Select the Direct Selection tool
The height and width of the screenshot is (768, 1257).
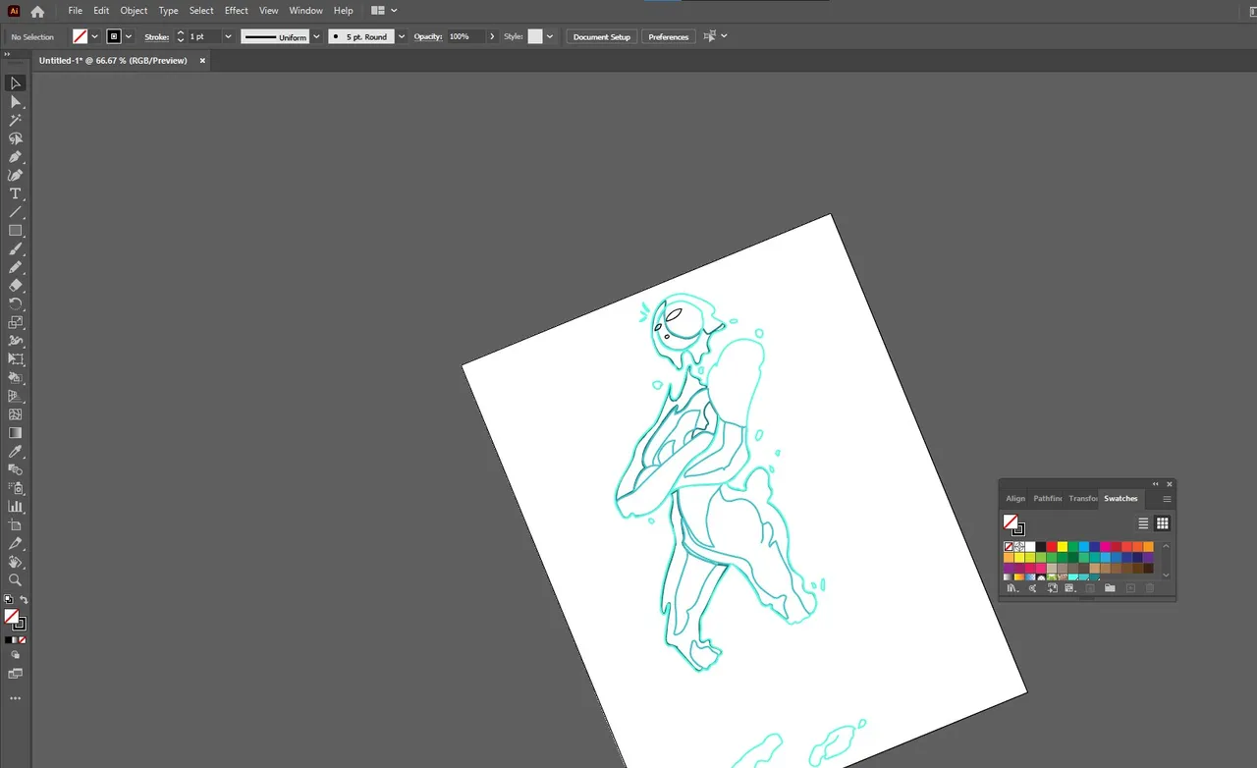coord(15,101)
